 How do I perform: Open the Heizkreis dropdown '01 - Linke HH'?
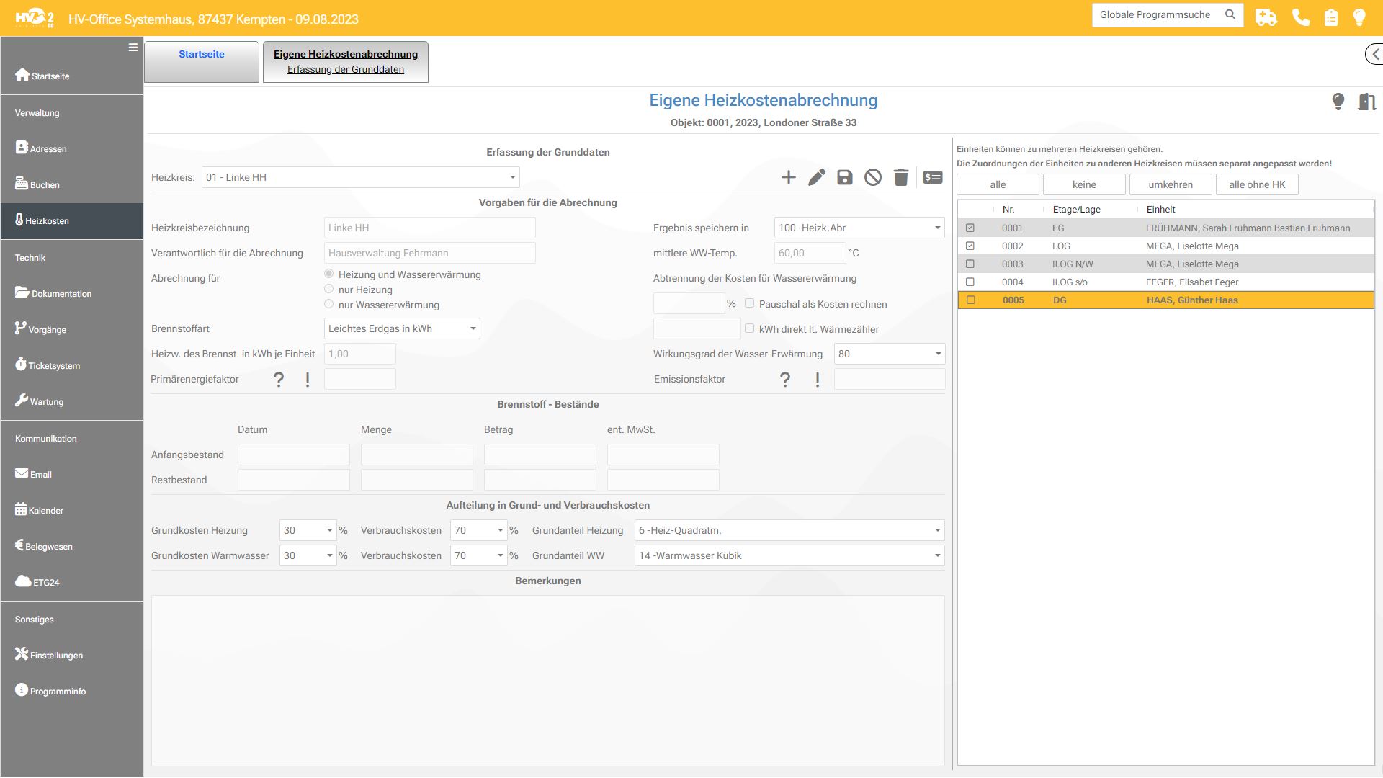[361, 177]
